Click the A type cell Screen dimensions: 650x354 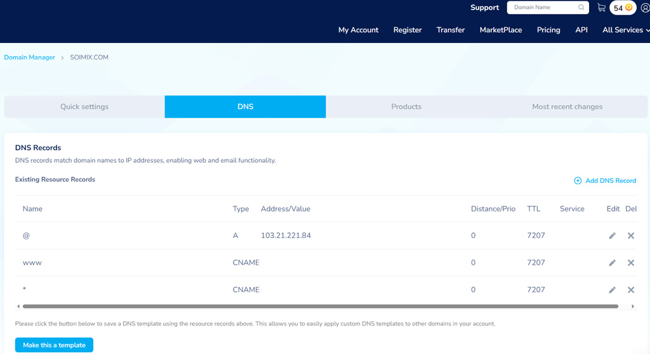[x=235, y=236]
